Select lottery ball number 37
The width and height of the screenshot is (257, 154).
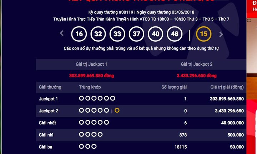pyautogui.click(x=136, y=34)
